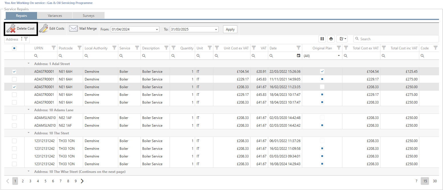The height and width of the screenshot is (190, 443).
Task: Uncheck the first 1 Adal Street row
Action: 14,72
